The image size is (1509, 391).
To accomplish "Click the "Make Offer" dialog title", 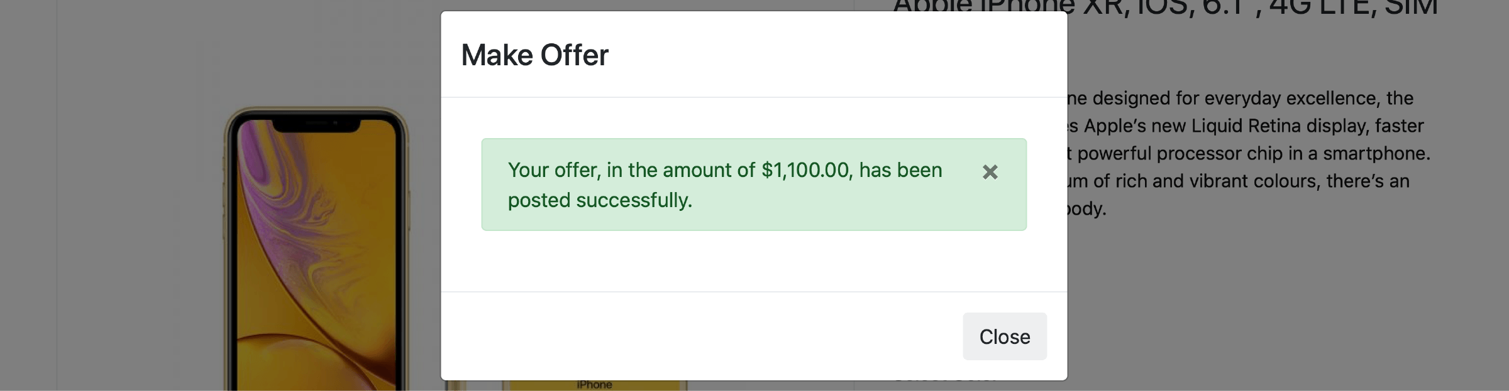I will pos(534,55).
